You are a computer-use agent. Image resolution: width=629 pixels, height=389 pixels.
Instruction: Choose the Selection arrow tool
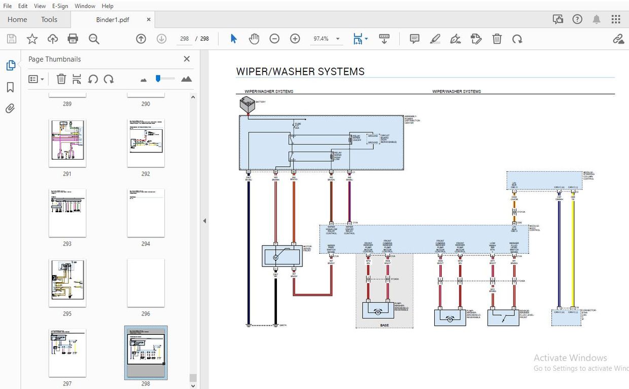click(x=234, y=39)
